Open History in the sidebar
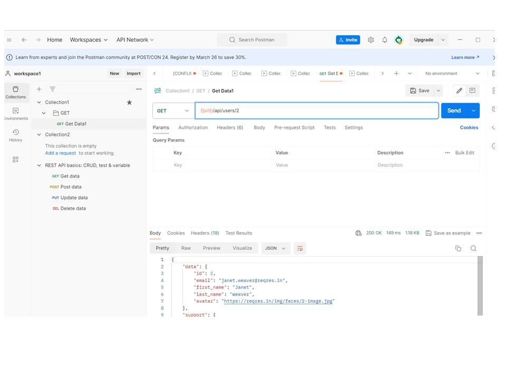Screen dimensions: 506x379 (x=15, y=135)
